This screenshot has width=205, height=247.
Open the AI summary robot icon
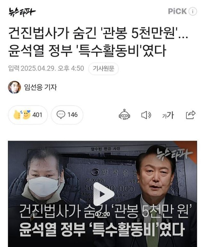click(124, 114)
